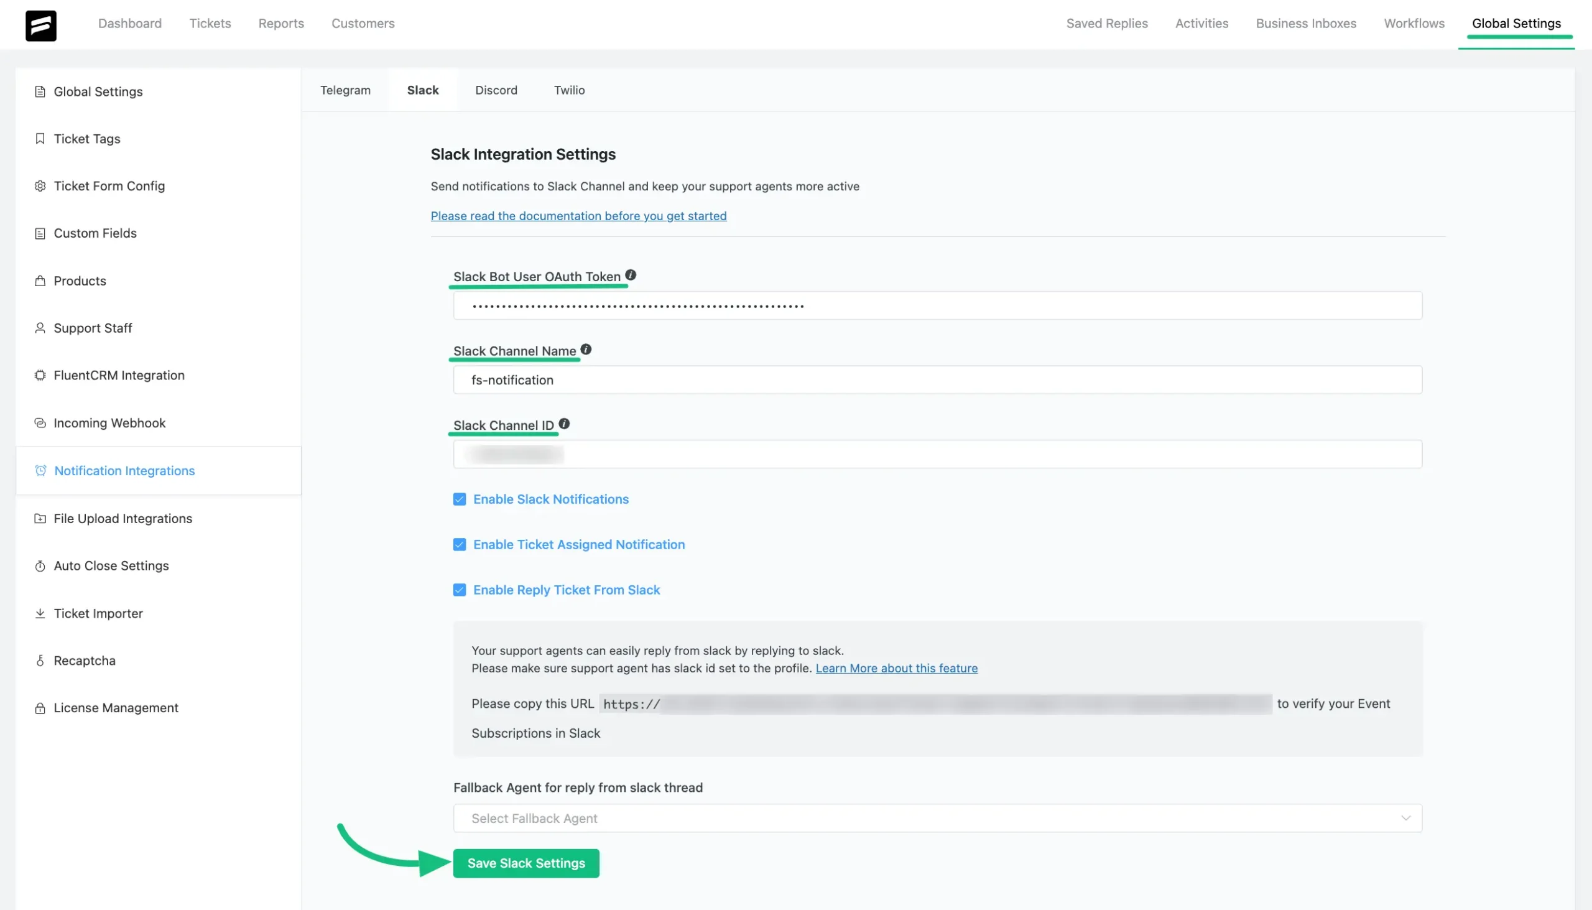Click Learn More about this feature link
The width and height of the screenshot is (1592, 910).
tap(897, 669)
